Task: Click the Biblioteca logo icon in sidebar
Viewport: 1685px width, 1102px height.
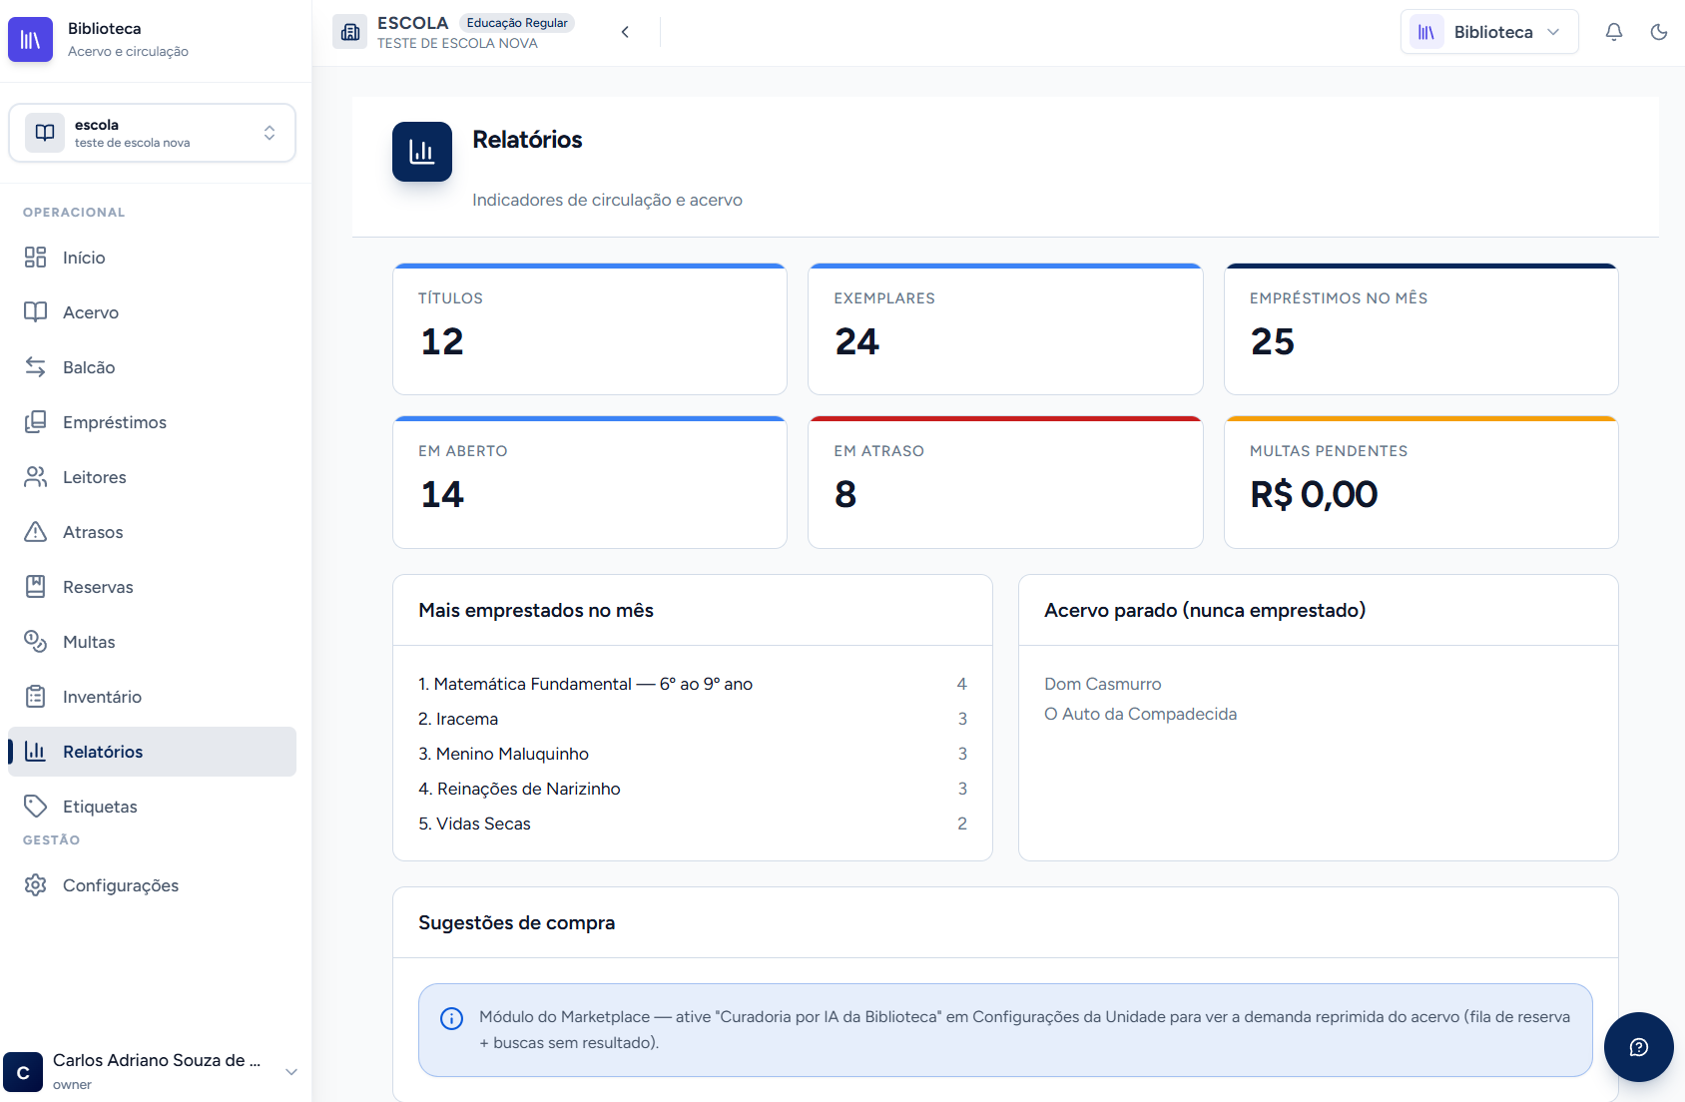Action: pyautogui.click(x=30, y=40)
